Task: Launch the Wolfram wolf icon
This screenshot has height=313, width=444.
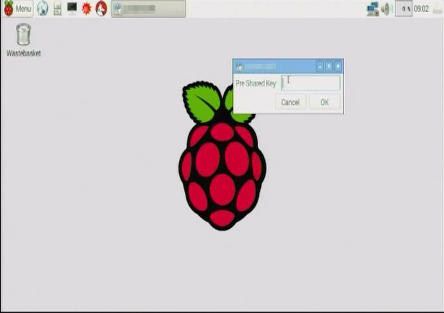Action: click(x=101, y=9)
